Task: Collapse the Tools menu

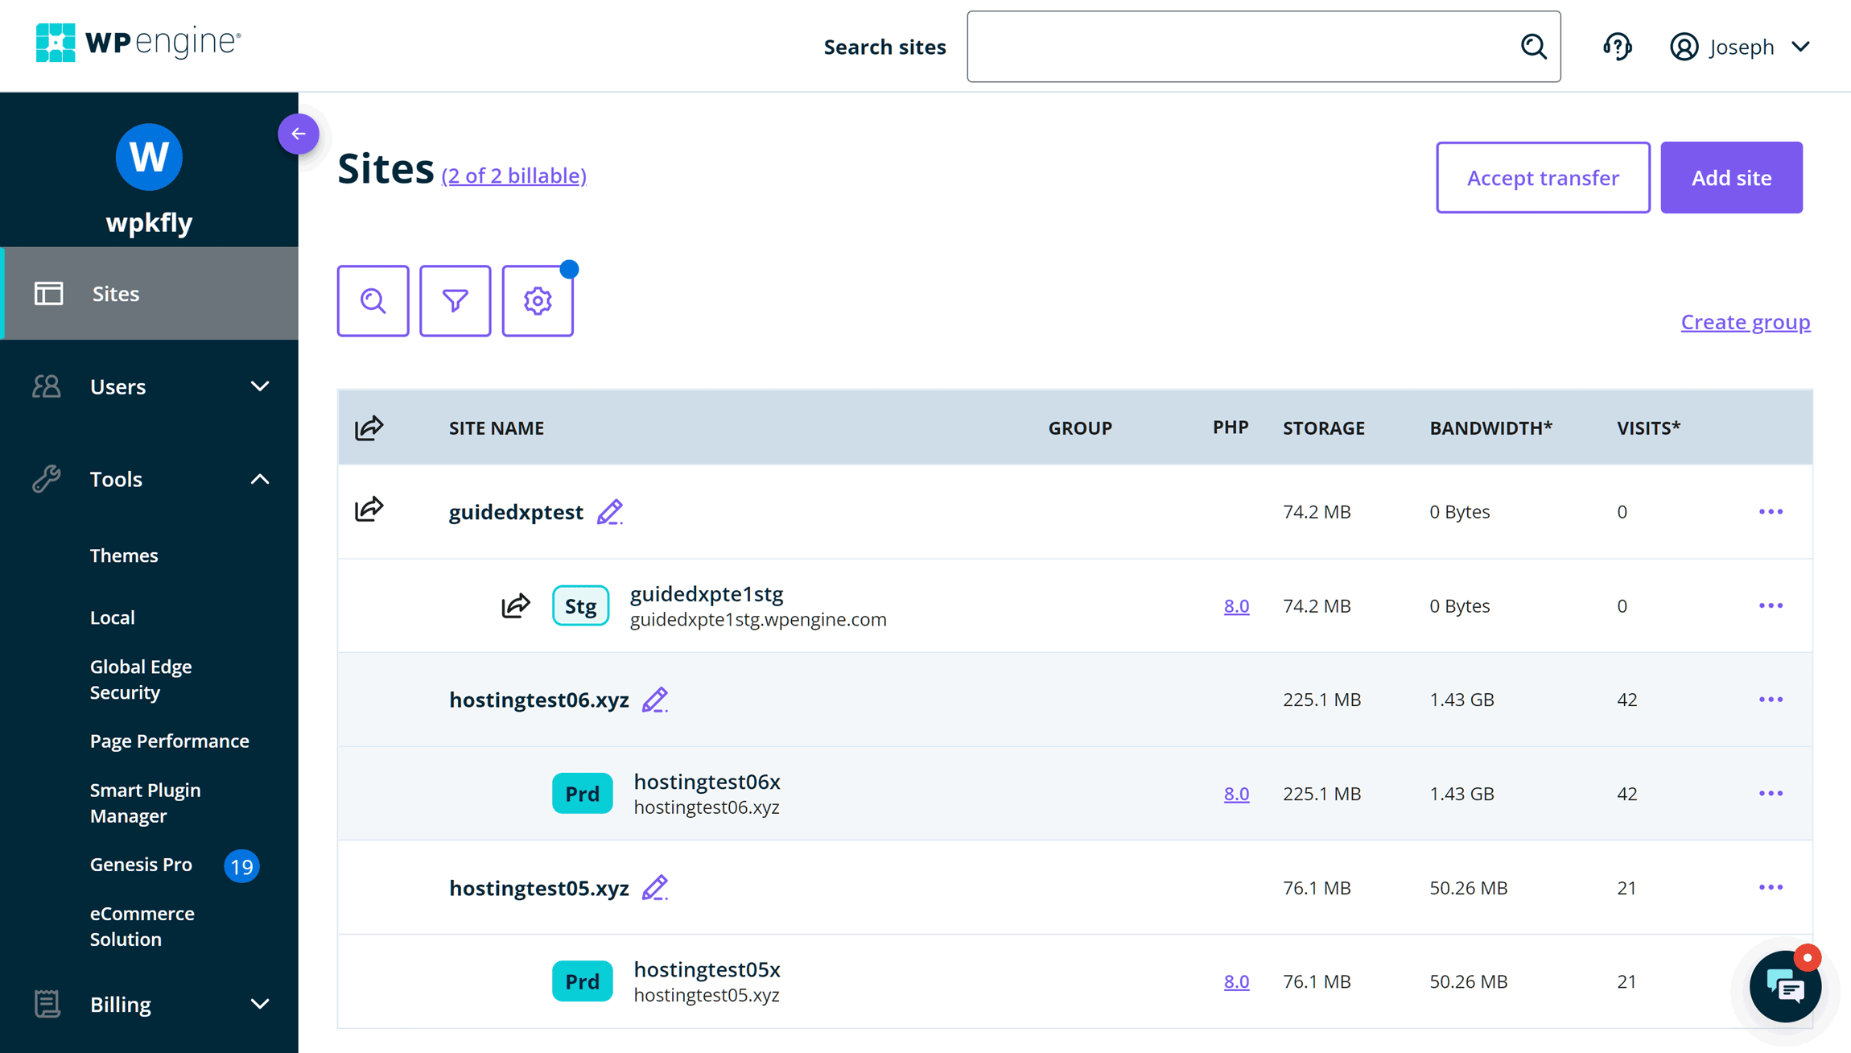Action: pyautogui.click(x=150, y=479)
